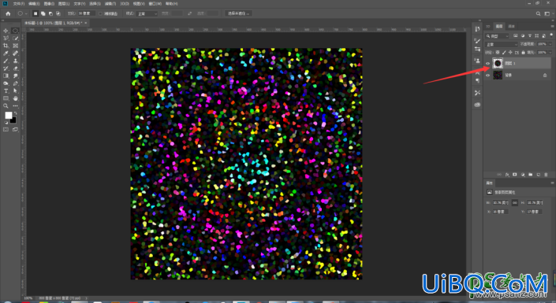Open the Layers panel flyout menu

552,26
